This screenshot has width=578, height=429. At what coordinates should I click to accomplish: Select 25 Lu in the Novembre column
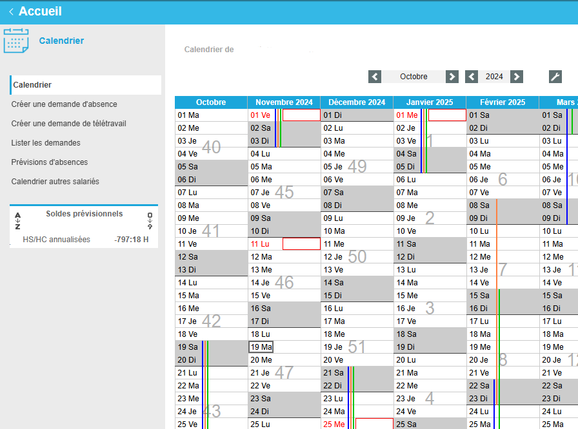tap(284, 423)
